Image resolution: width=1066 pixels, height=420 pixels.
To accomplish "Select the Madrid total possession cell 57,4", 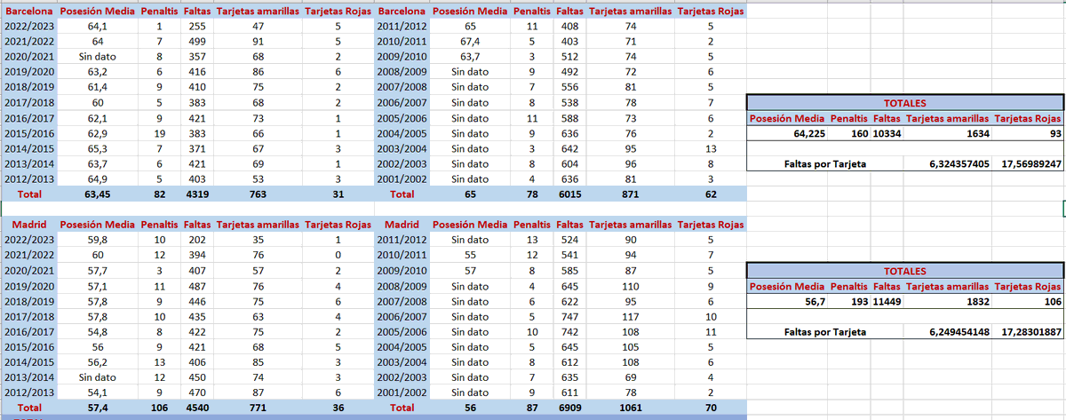I will [97, 408].
